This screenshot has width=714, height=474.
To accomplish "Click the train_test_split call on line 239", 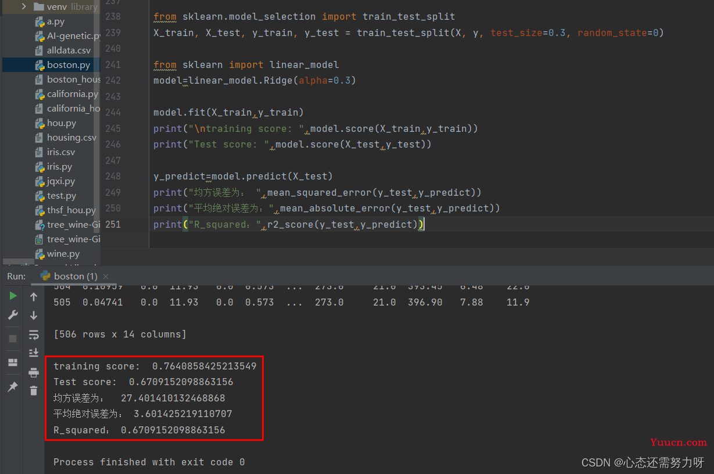I will 510,33.
